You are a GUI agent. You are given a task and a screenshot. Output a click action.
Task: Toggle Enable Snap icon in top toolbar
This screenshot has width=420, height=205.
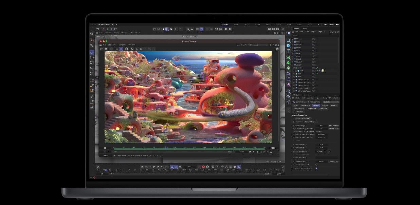click(x=188, y=29)
